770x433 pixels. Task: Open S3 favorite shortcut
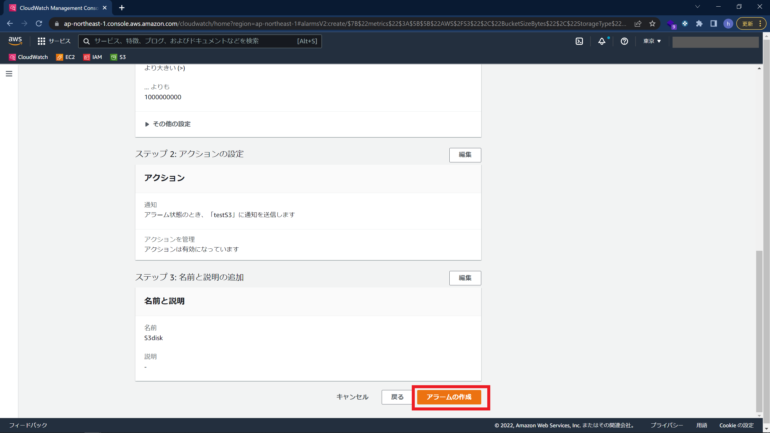[x=118, y=57]
